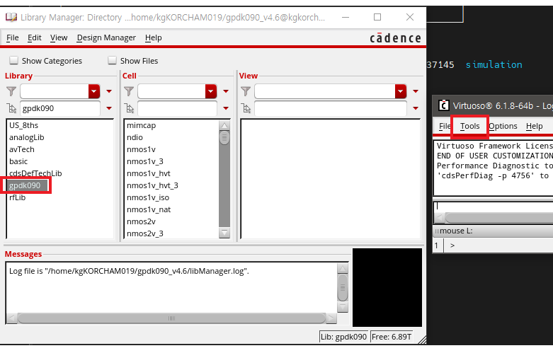553x353 pixels.
Task: Select the rfLib library
Action: click(x=17, y=197)
